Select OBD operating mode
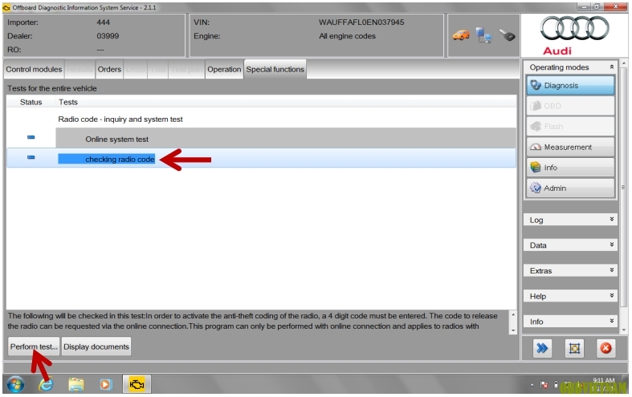 click(x=570, y=106)
